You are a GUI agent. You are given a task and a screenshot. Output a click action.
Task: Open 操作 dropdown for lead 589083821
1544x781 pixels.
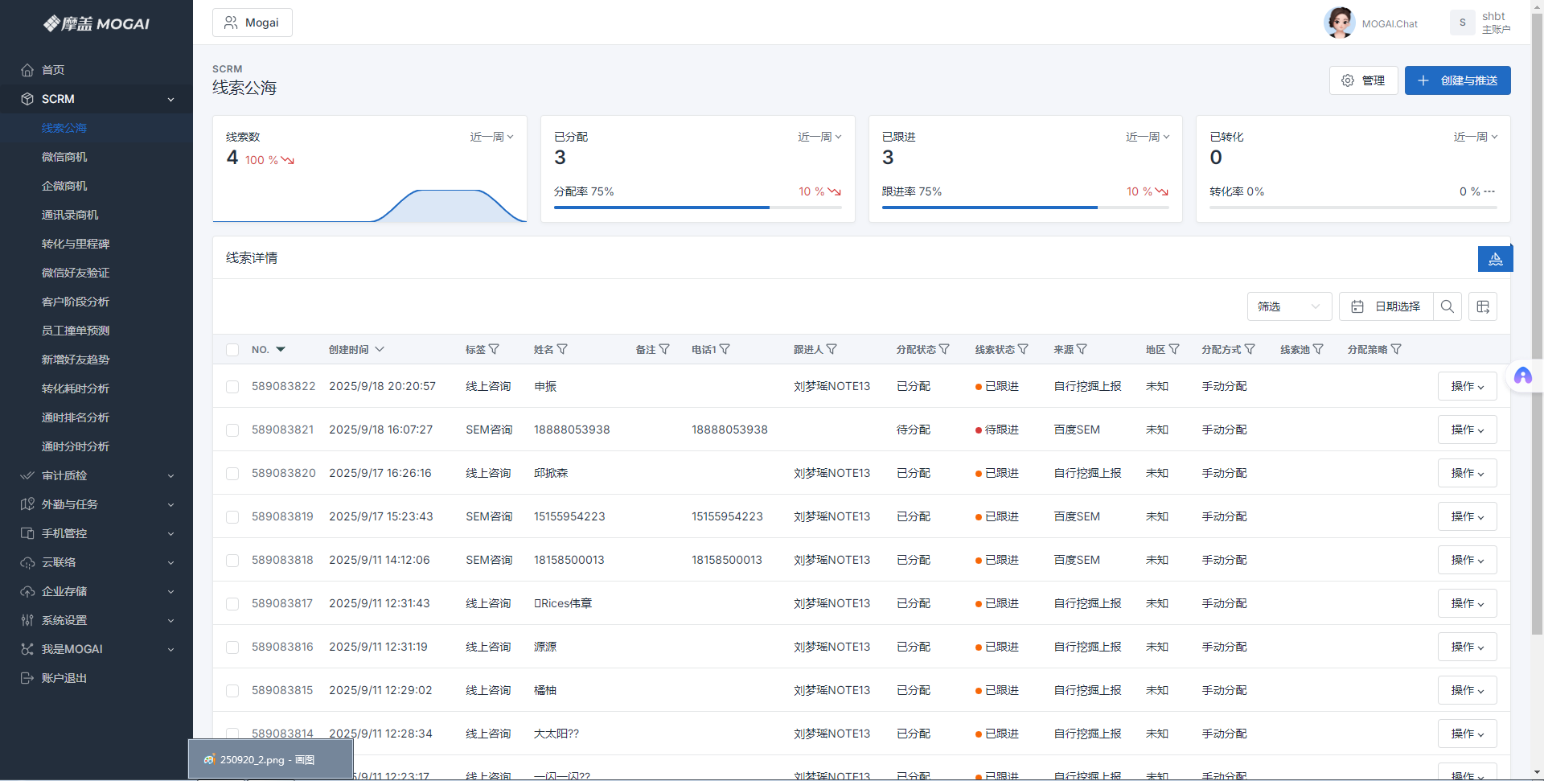pyautogui.click(x=1467, y=430)
